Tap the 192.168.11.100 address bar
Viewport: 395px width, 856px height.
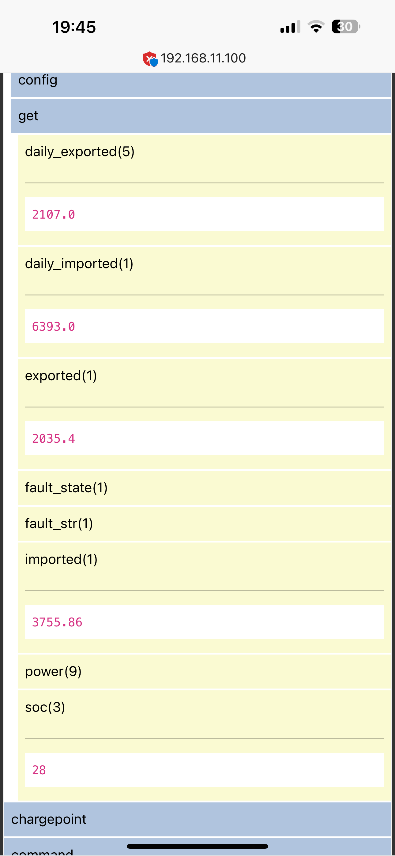click(203, 58)
